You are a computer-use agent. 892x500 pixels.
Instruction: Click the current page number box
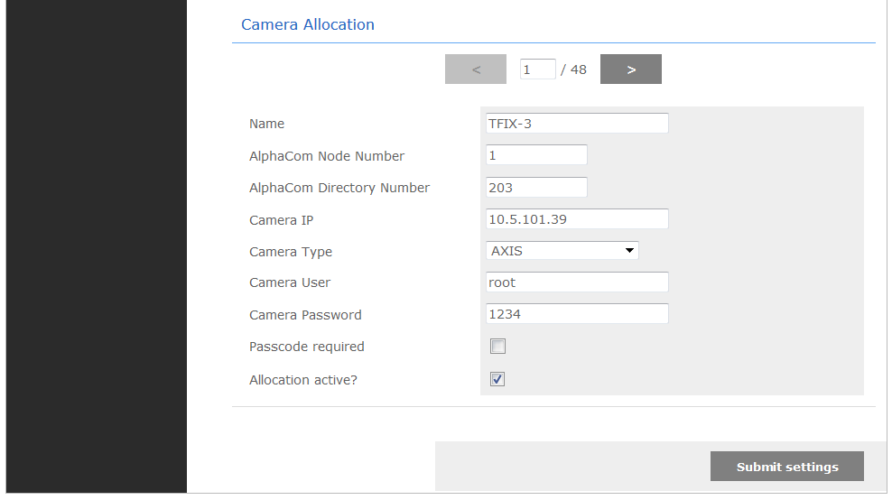[537, 69]
